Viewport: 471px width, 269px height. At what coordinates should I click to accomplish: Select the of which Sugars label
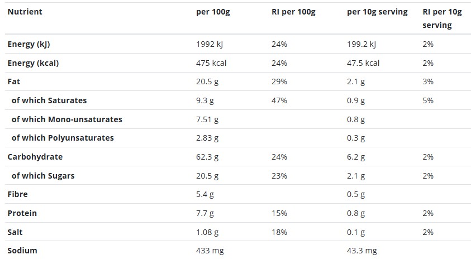pyautogui.click(x=43, y=176)
